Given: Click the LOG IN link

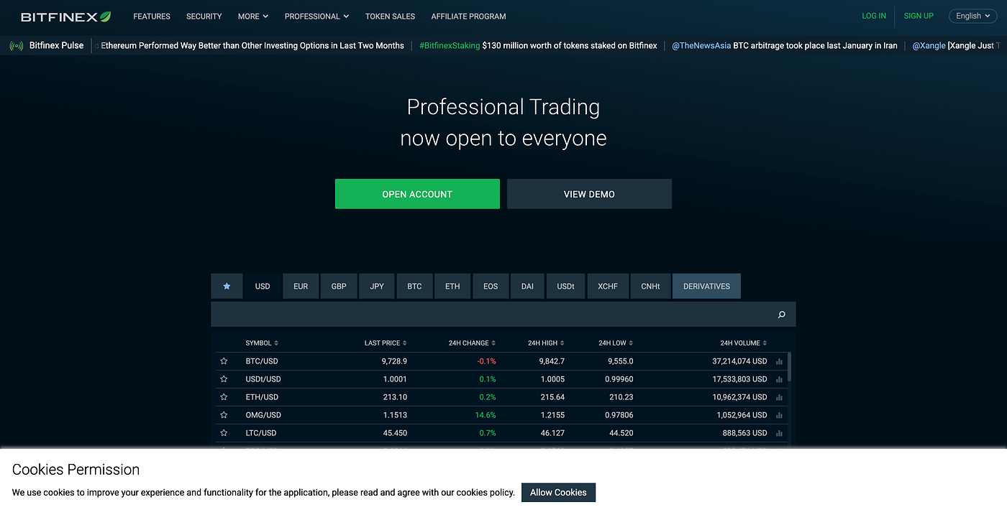Looking at the screenshot, I should click(x=874, y=16).
